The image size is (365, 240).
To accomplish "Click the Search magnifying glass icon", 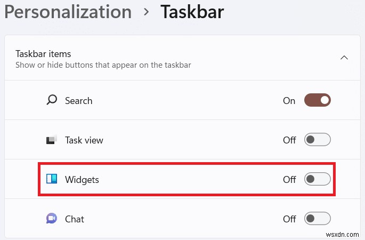I will coord(52,100).
